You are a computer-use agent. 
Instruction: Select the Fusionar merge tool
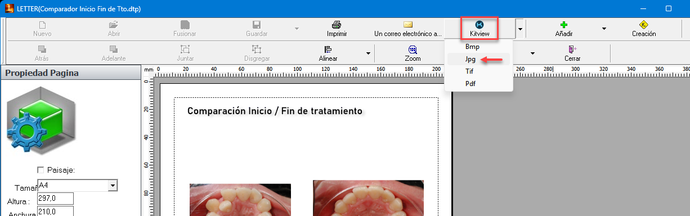click(185, 29)
